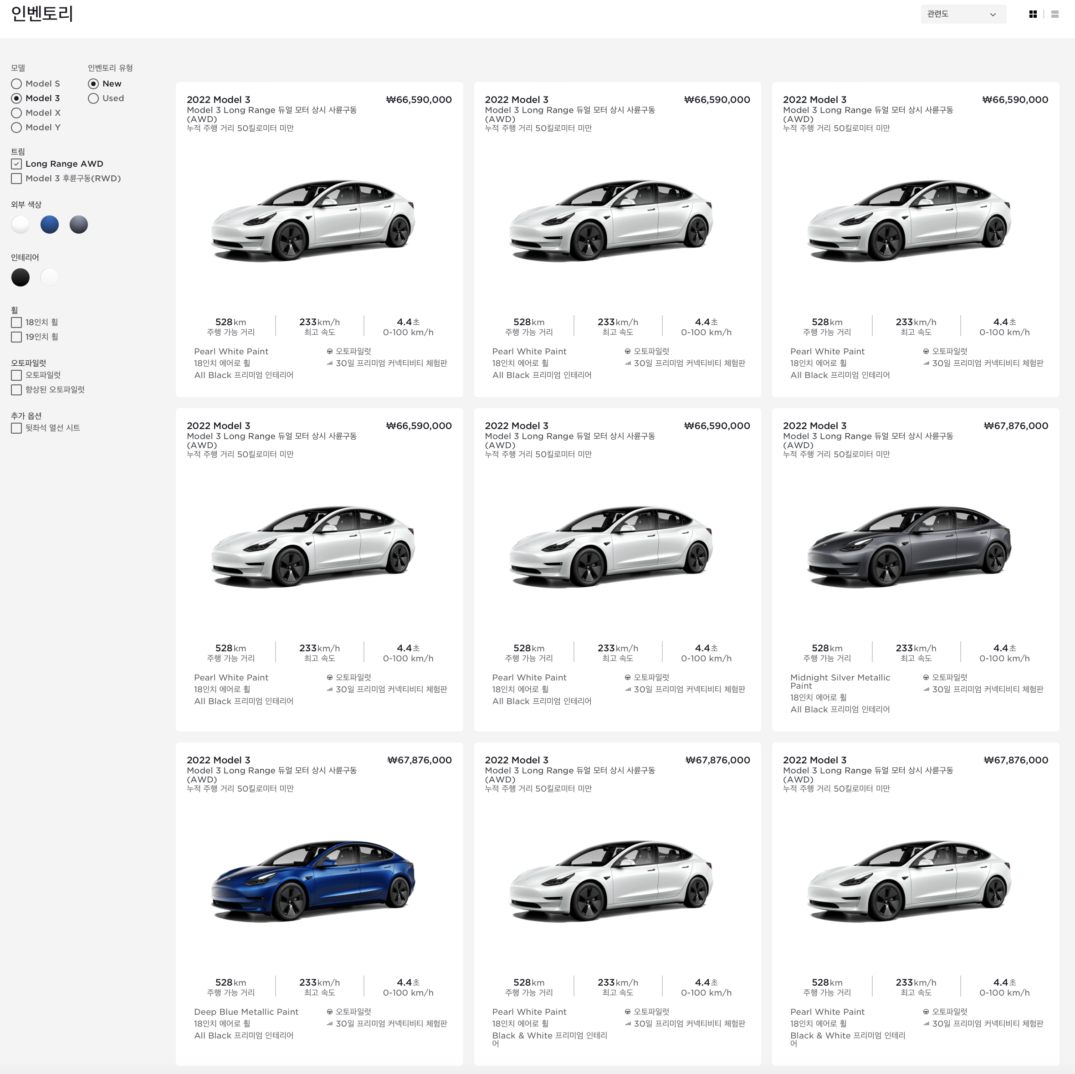The image size is (1075, 1074).
Task: Choose Used inventory type
Action: 93,98
